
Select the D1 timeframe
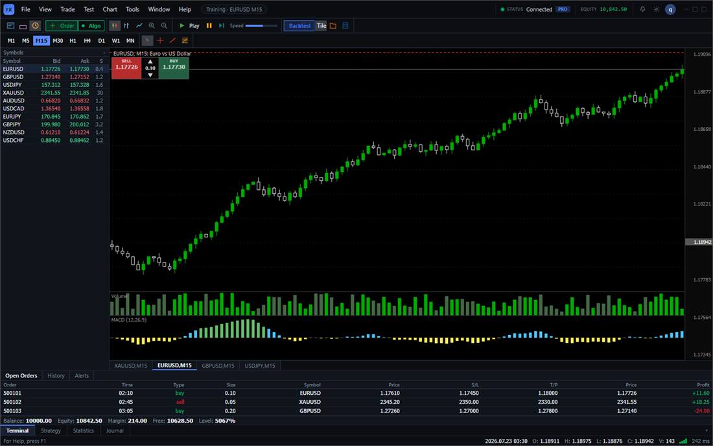pyautogui.click(x=101, y=40)
